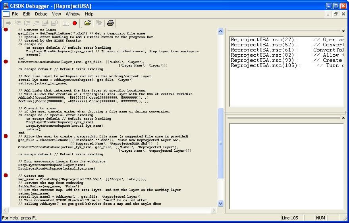This screenshot has height=223, width=349.
Task: Restore down the ReprojectUSA document window
Action: pyautogui.click(x=336, y=14)
